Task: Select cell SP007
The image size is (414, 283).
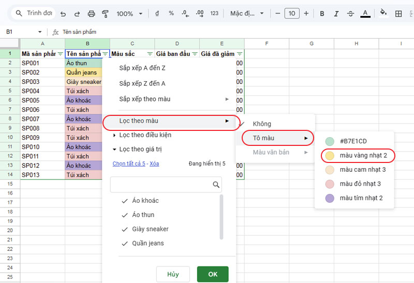Action: (42, 119)
